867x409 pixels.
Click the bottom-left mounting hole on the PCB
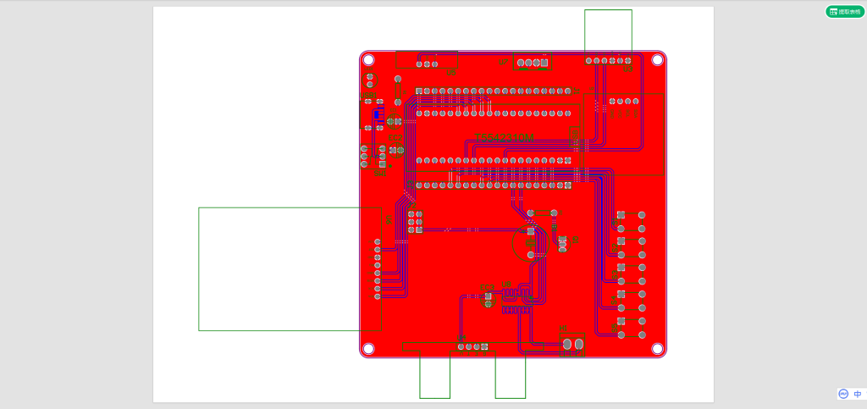(368, 348)
